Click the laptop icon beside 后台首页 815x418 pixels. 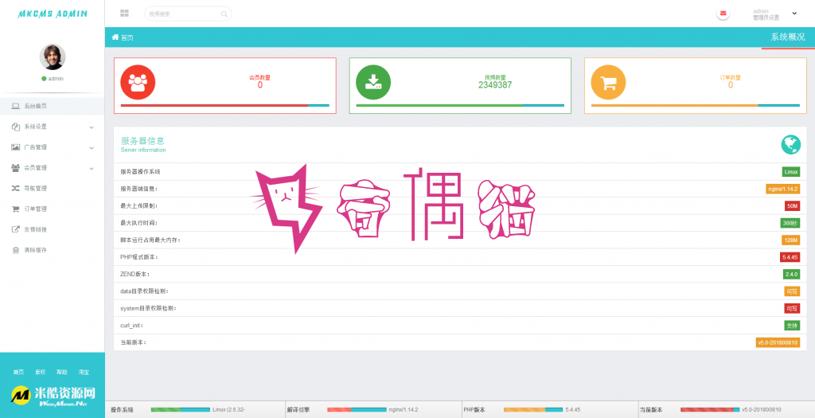[x=16, y=106]
